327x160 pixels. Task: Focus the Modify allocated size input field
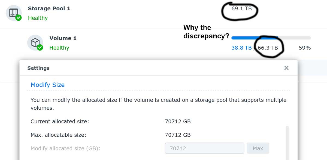point(204,148)
